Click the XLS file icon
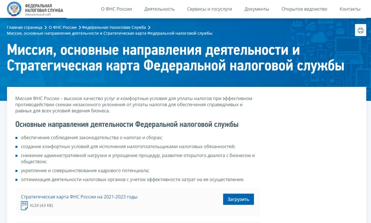371x223 pixels. tap(24, 205)
